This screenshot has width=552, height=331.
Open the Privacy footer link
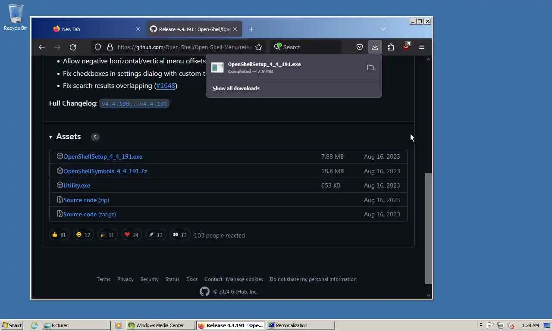[x=125, y=279]
